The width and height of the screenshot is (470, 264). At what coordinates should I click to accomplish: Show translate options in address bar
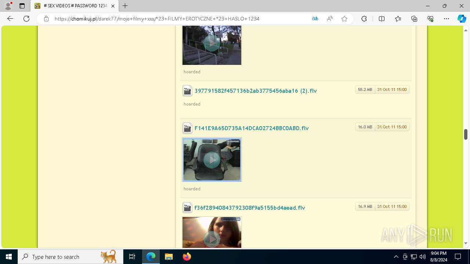(315, 19)
